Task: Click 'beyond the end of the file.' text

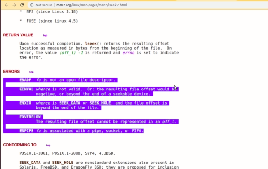Action: (67, 108)
